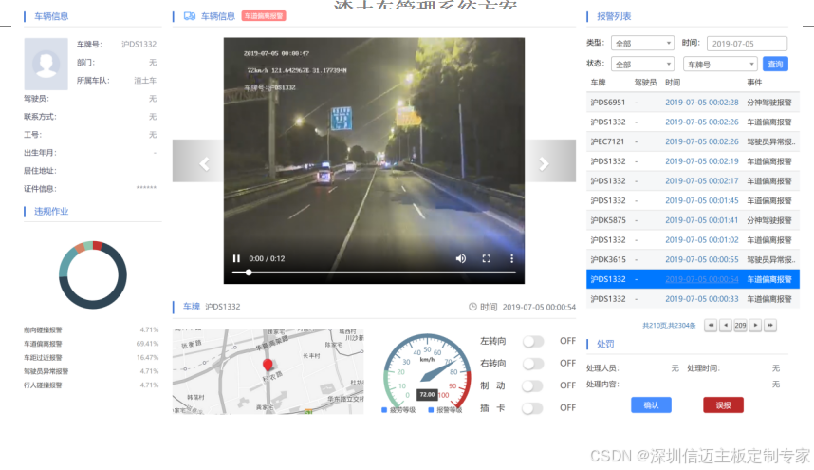Click the 时间 date input field

coord(747,44)
